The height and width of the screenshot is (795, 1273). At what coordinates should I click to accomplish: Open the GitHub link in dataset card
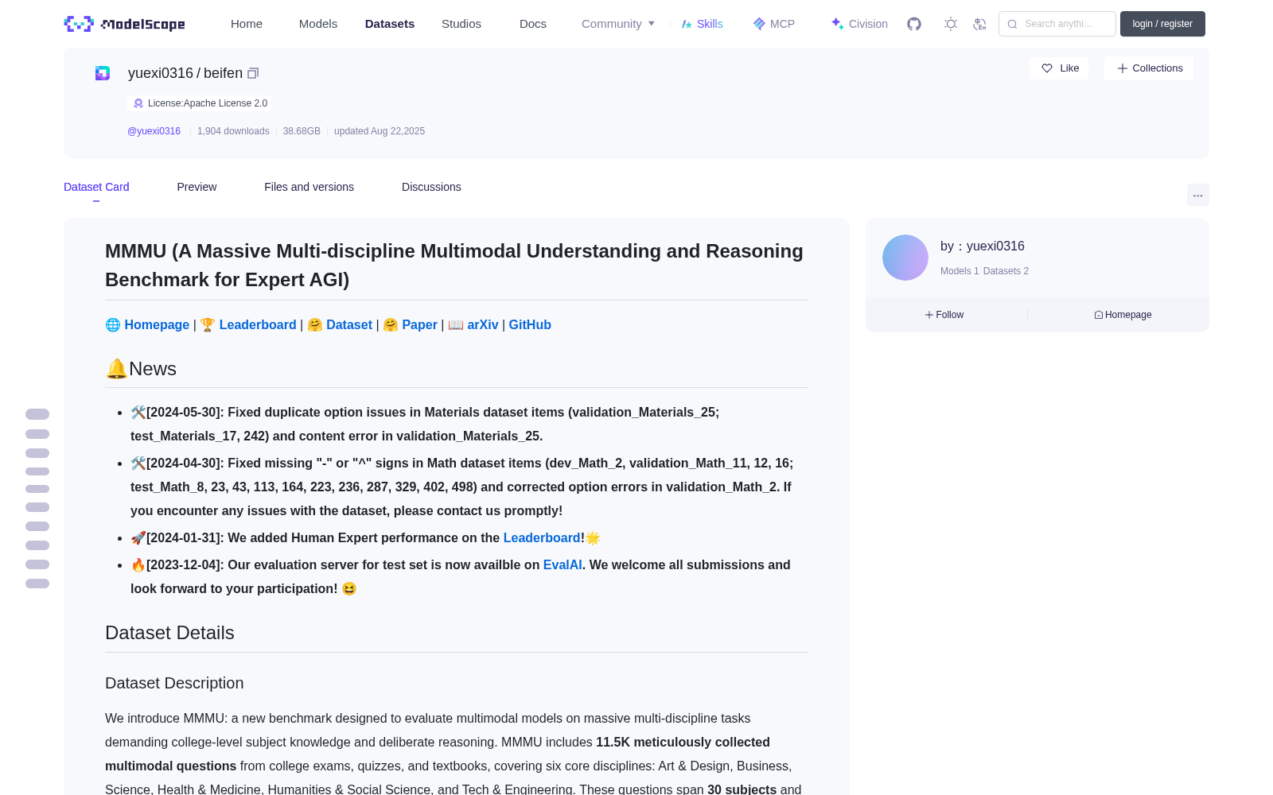(530, 324)
